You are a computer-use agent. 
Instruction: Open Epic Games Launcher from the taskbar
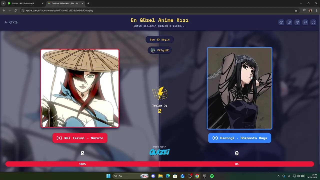[x=204, y=176]
